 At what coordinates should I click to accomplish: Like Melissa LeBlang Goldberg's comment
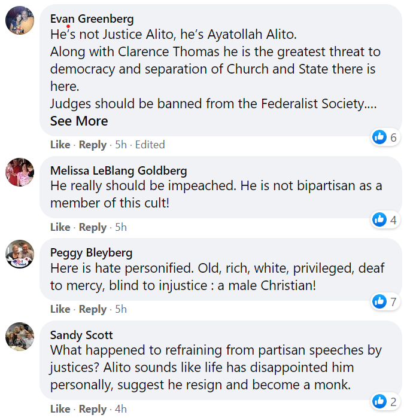point(60,227)
